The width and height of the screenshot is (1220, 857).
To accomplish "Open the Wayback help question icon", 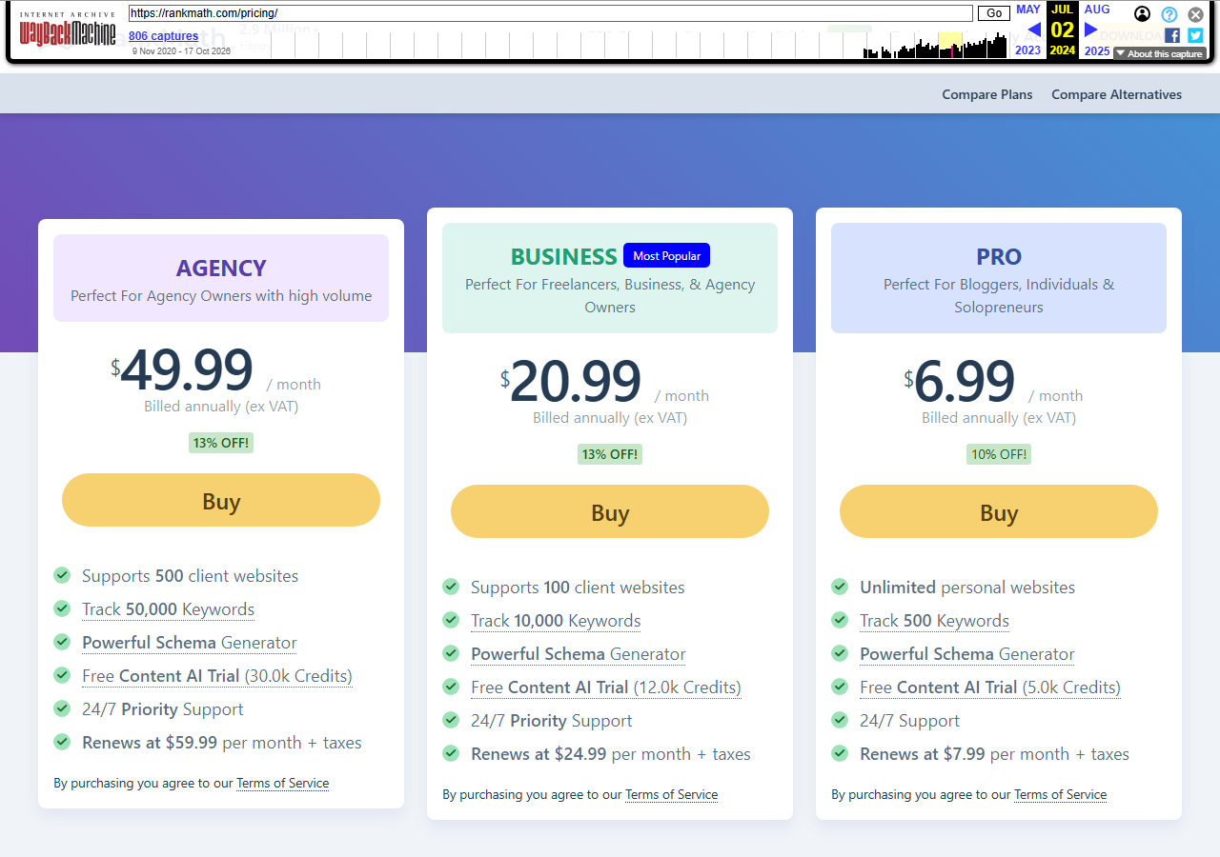I will (x=1169, y=14).
